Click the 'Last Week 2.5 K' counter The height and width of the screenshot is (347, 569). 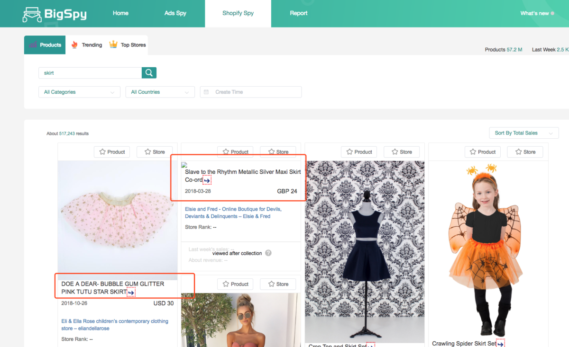point(550,49)
